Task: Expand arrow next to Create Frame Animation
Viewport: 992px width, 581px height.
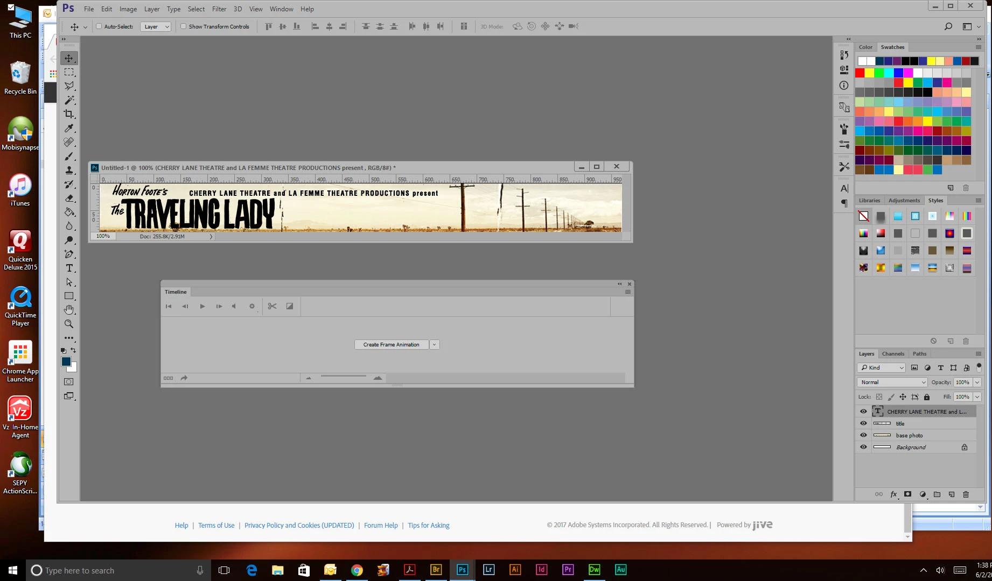Action: pos(434,345)
